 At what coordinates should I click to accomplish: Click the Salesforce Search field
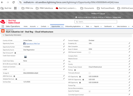pos(96,22)
